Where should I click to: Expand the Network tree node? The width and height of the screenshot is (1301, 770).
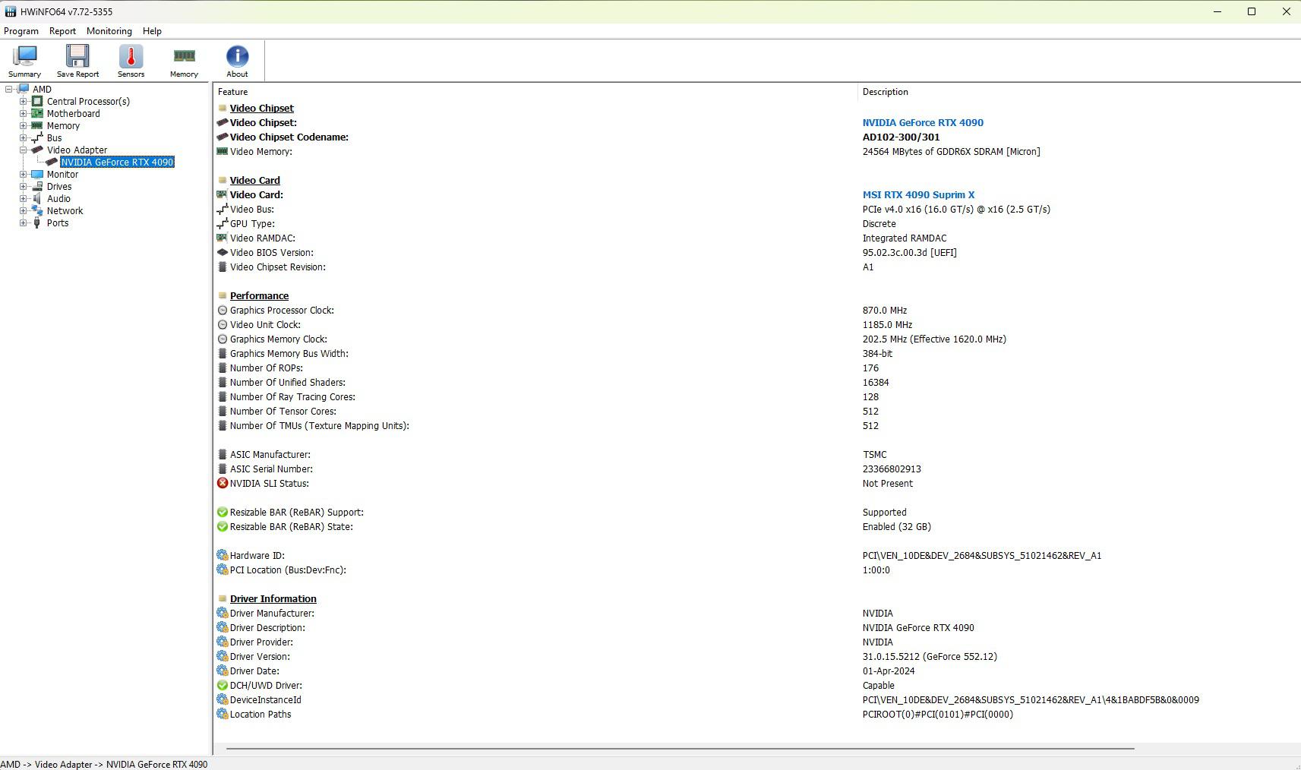click(23, 210)
